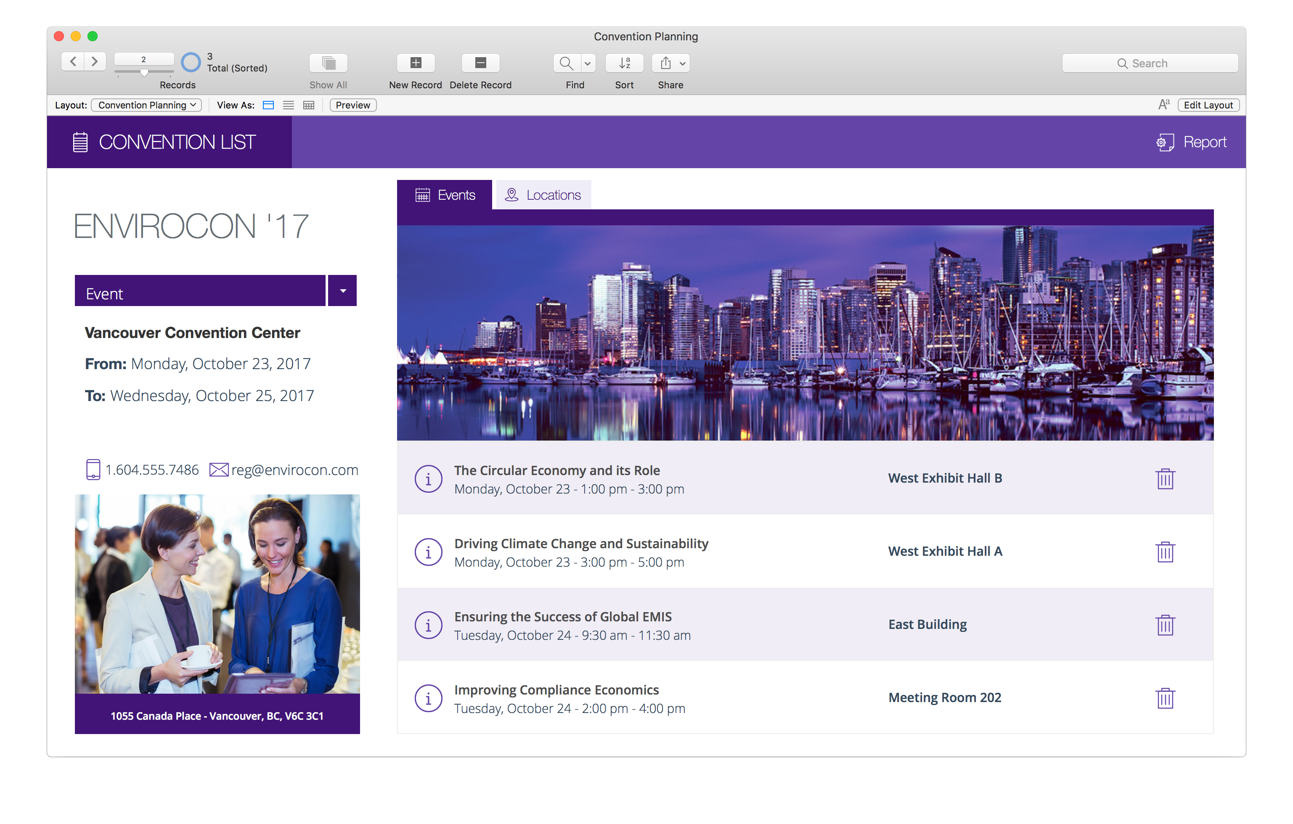Sort records using the Sort icon

point(625,63)
